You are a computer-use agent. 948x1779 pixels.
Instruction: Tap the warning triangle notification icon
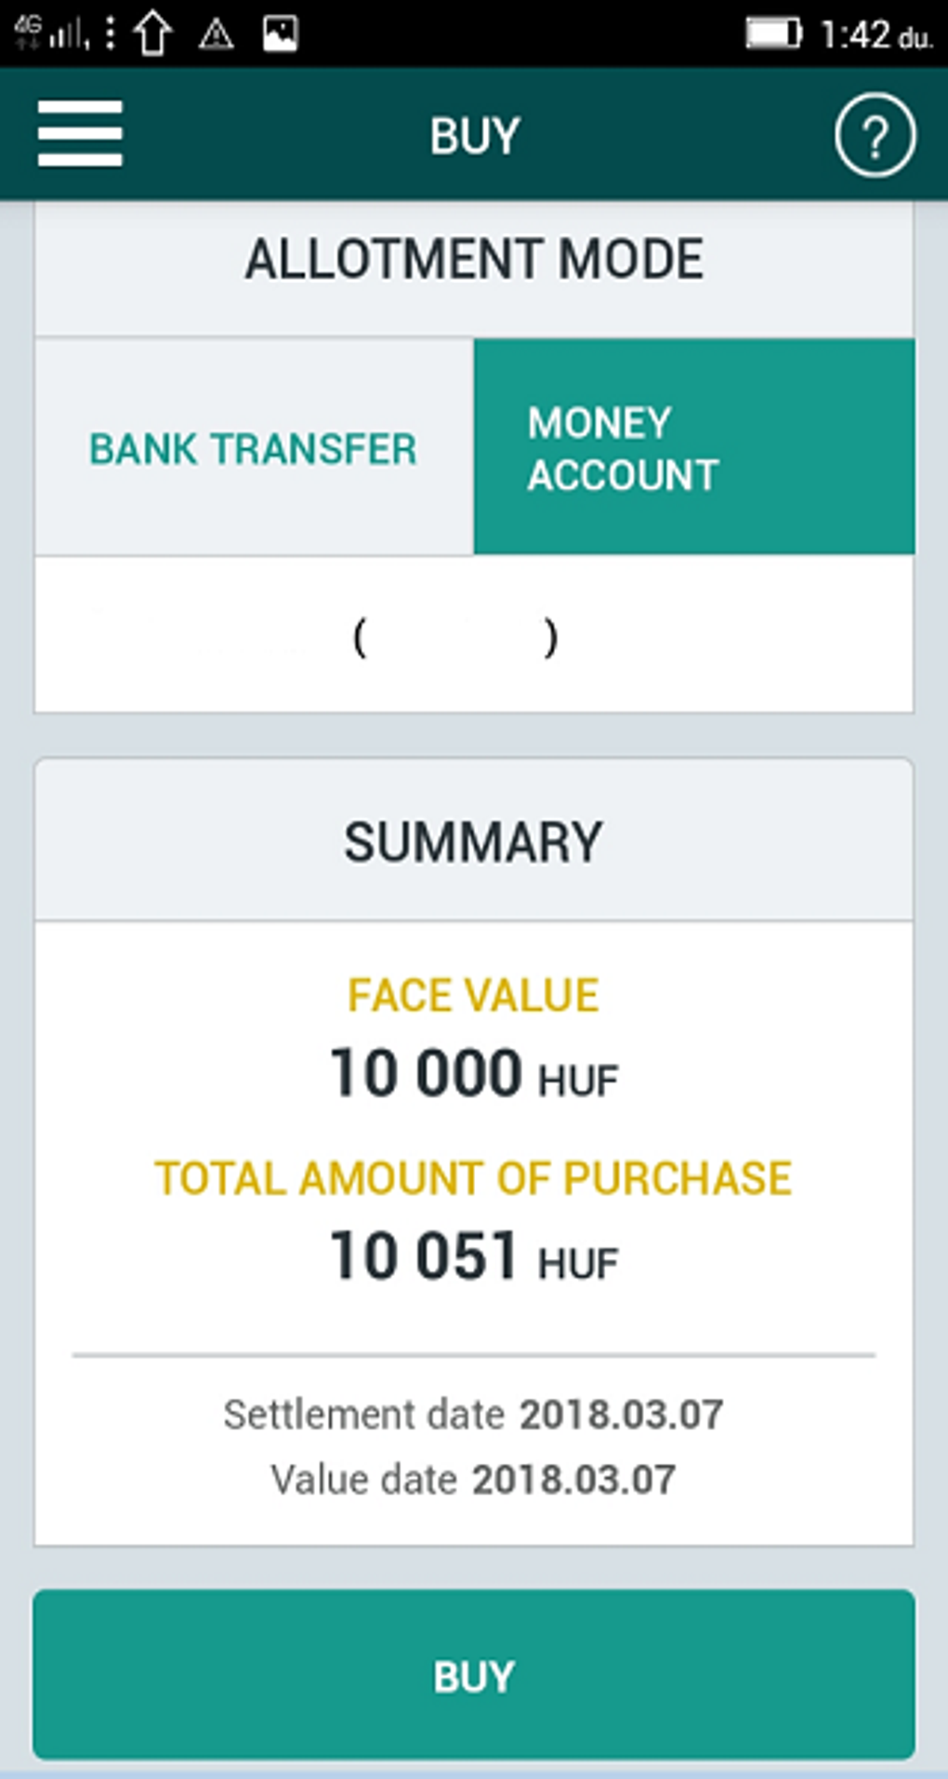(216, 34)
